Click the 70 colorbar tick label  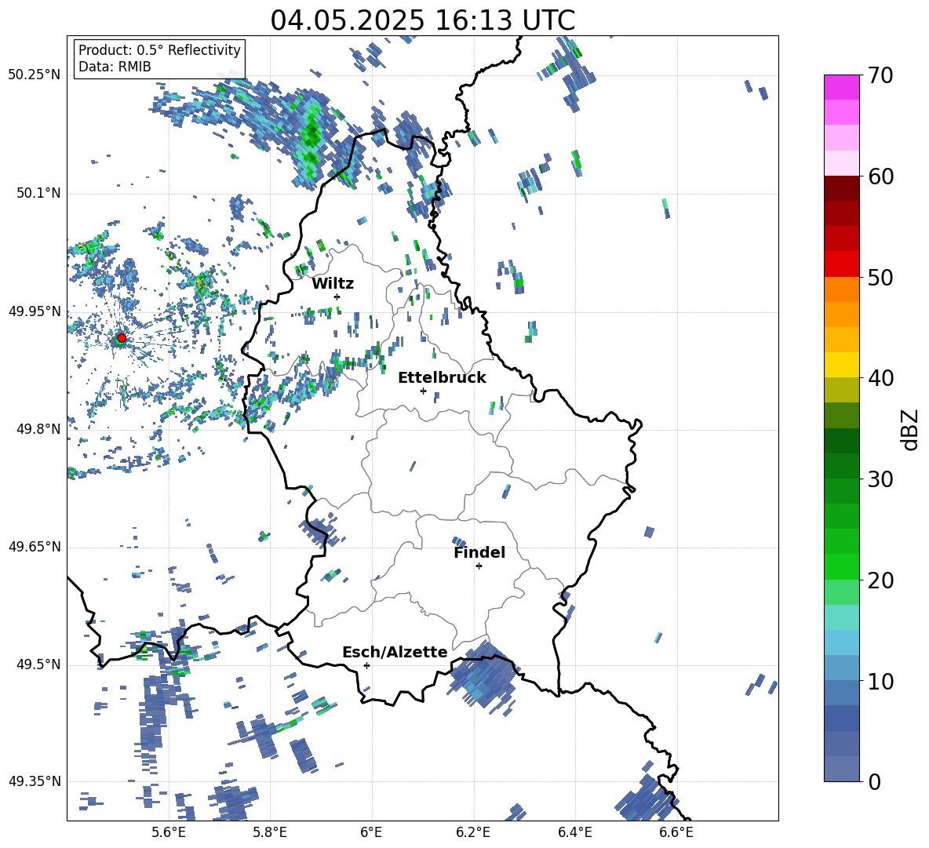pos(880,76)
